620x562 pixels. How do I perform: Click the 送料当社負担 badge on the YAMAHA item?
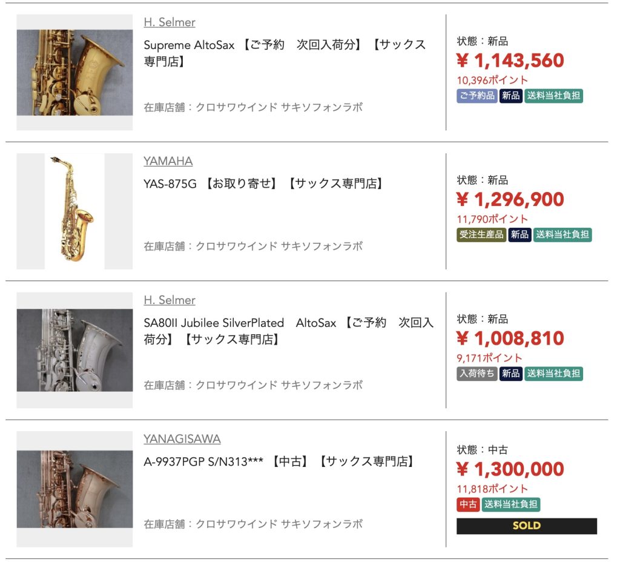click(x=562, y=234)
